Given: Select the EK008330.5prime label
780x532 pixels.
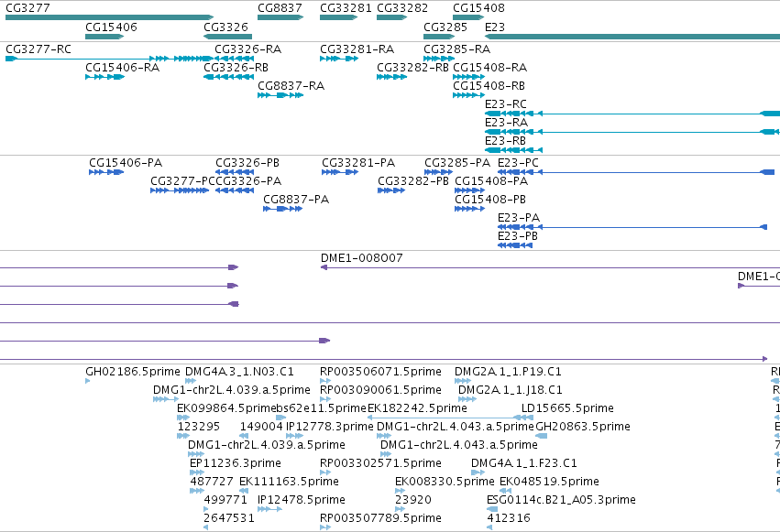Looking at the screenshot, I should 445,482.
